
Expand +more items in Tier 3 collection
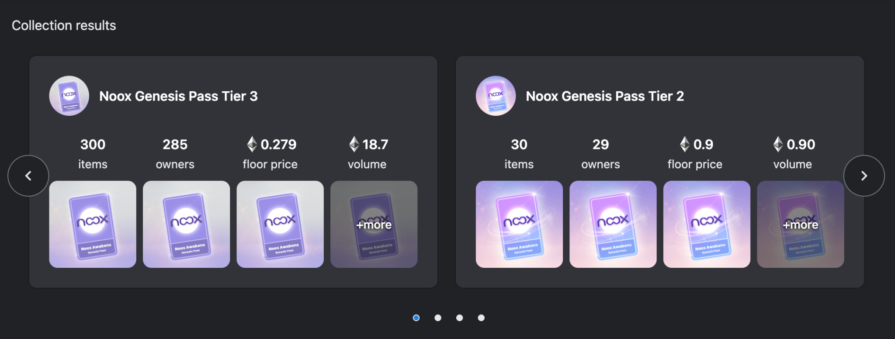[x=374, y=225]
